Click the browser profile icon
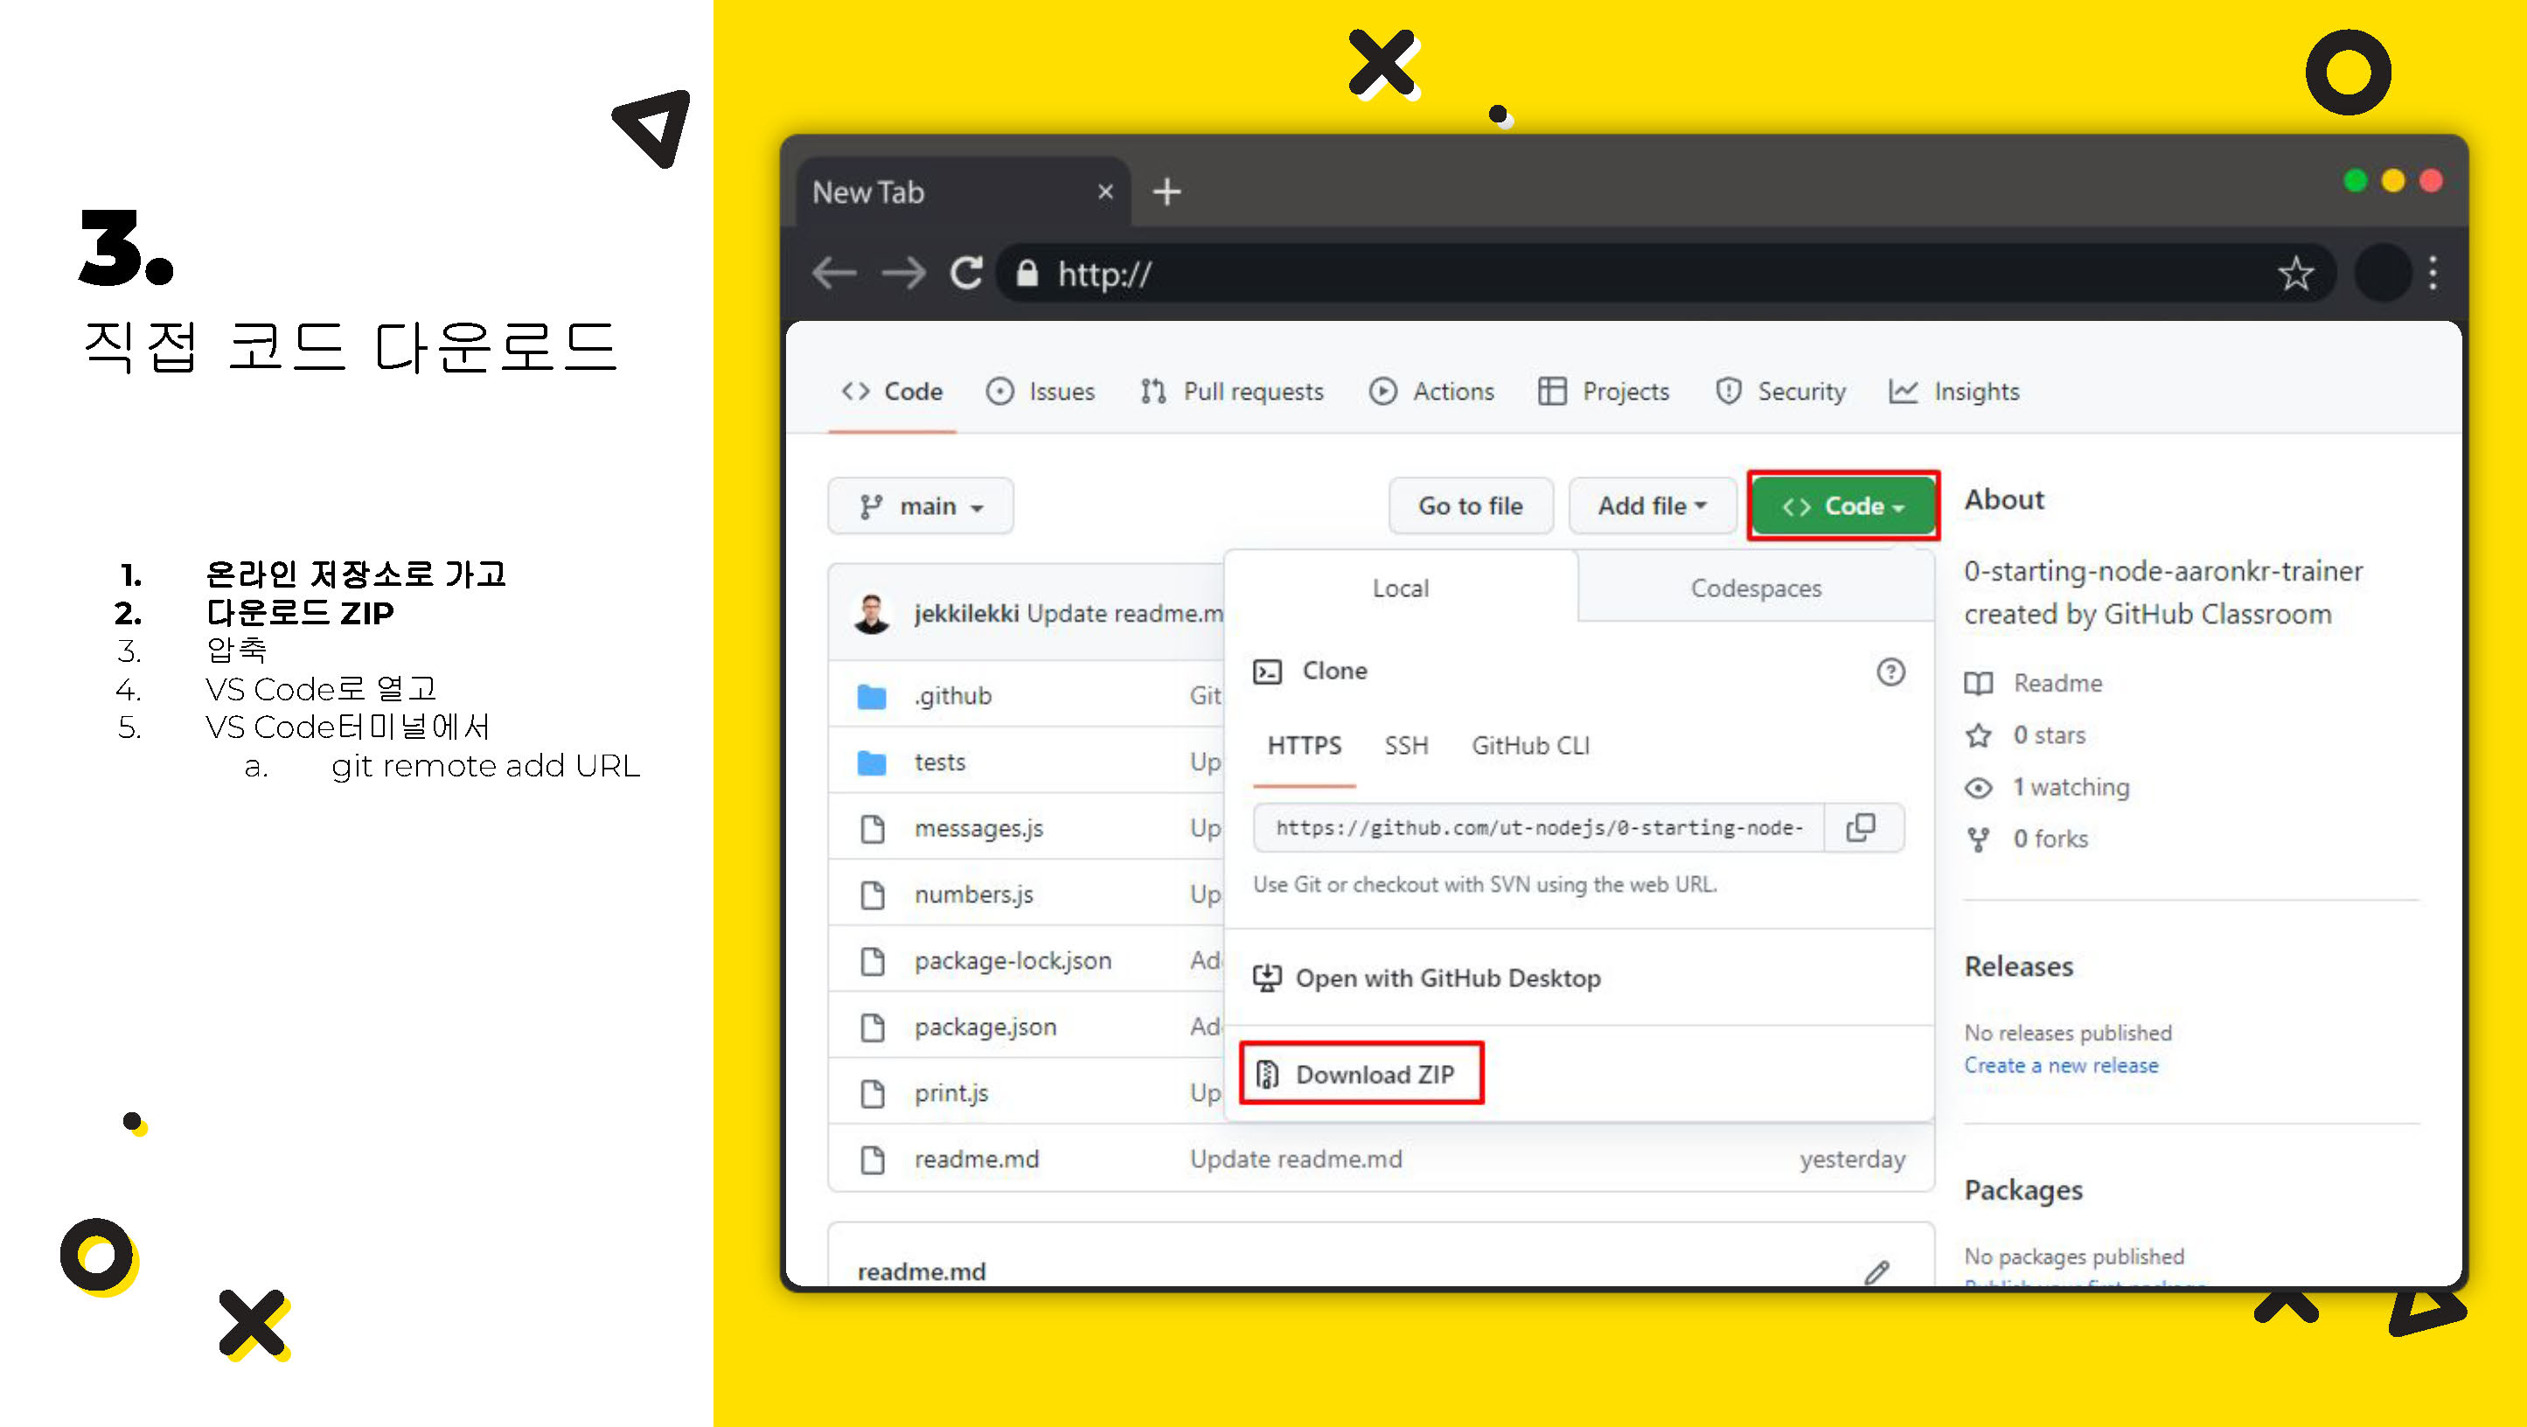 point(2379,273)
